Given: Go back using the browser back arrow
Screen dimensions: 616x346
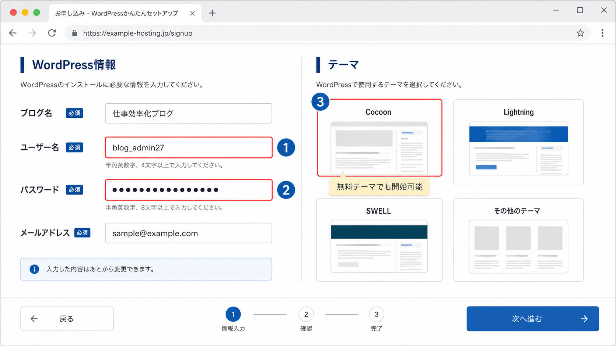Looking at the screenshot, I should tap(13, 33).
